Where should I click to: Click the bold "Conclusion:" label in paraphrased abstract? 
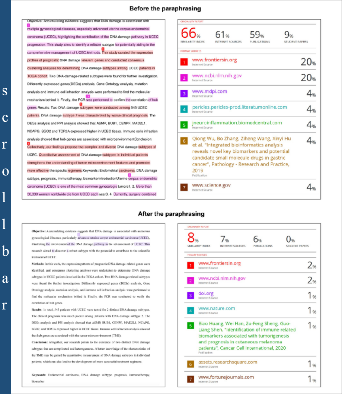pos(39,342)
